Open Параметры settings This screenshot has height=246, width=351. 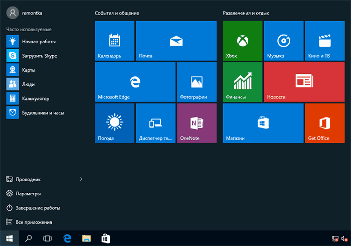coord(28,193)
